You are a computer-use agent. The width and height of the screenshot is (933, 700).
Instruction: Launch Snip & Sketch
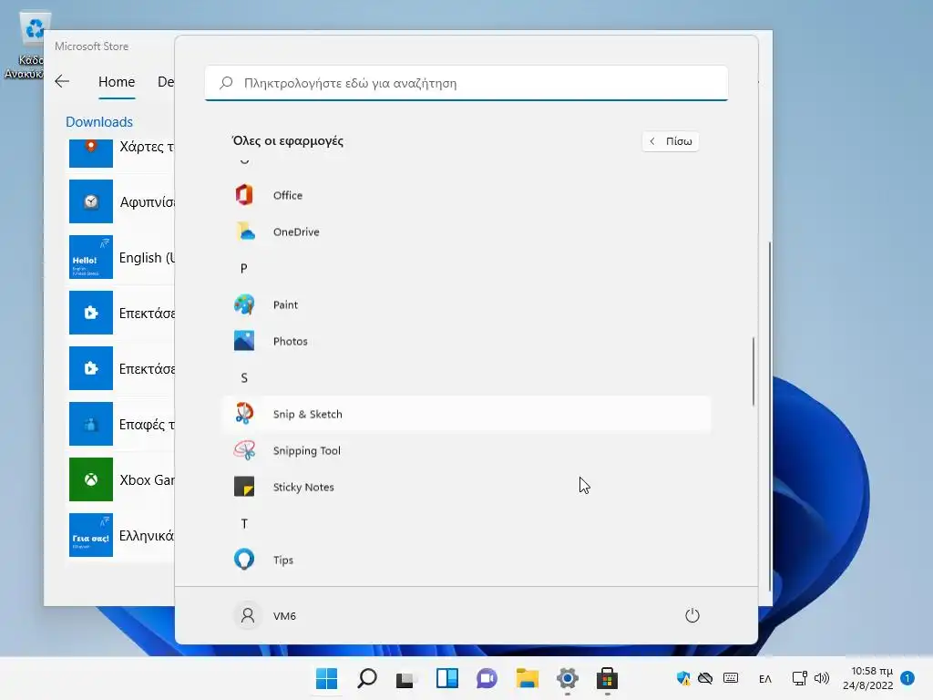pyautogui.click(x=467, y=414)
